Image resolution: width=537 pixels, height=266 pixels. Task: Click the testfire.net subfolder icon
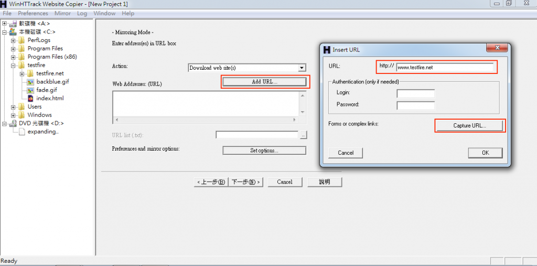(30, 73)
